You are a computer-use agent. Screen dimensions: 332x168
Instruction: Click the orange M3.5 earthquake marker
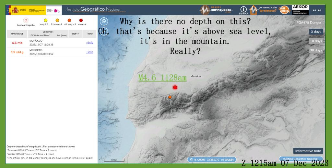point(170,97)
